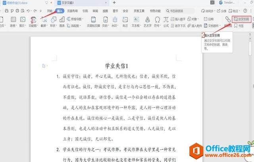Insert a bookmark (书签)
Image resolution: width=254 pixels, height=162 pixels.
(239, 25)
